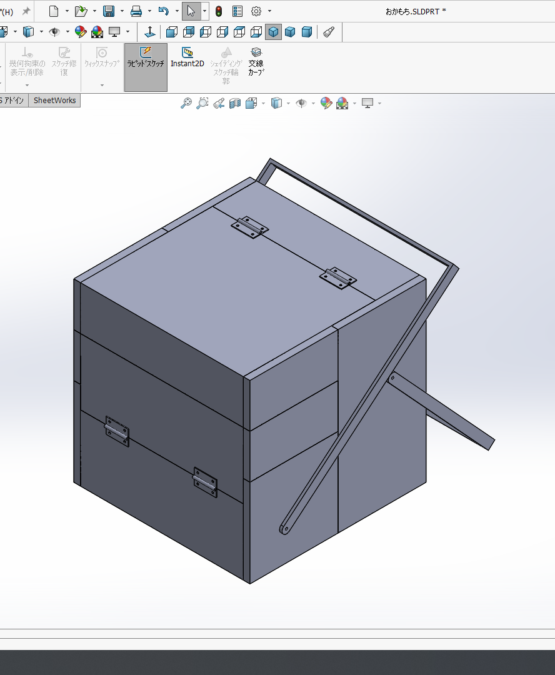Click Display Style cube in upper toolbar
The image size is (555, 675).
[x=28, y=32]
